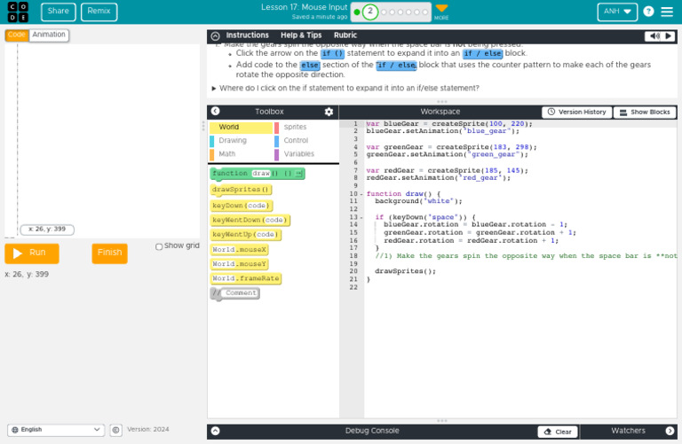Open the hamburger menu icon
Viewport: 682px width, 444px height.
667,12
